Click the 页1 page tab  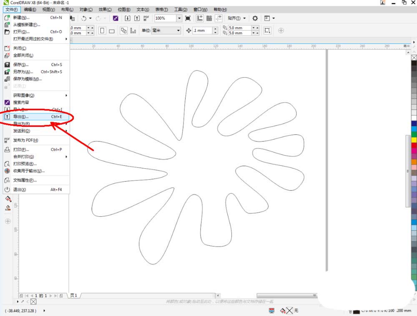tap(74, 295)
